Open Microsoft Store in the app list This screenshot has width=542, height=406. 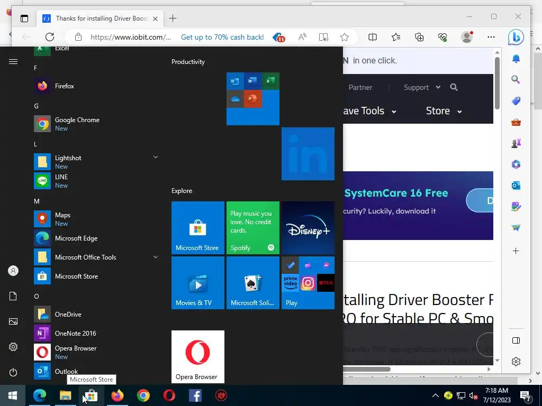click(x=96, y=276)
